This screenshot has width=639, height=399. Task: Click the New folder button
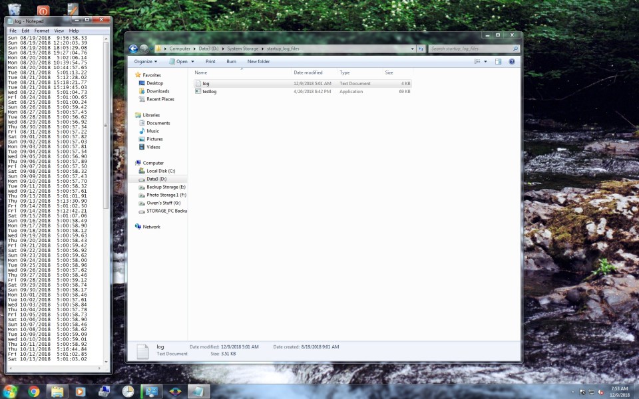[258, 62]
